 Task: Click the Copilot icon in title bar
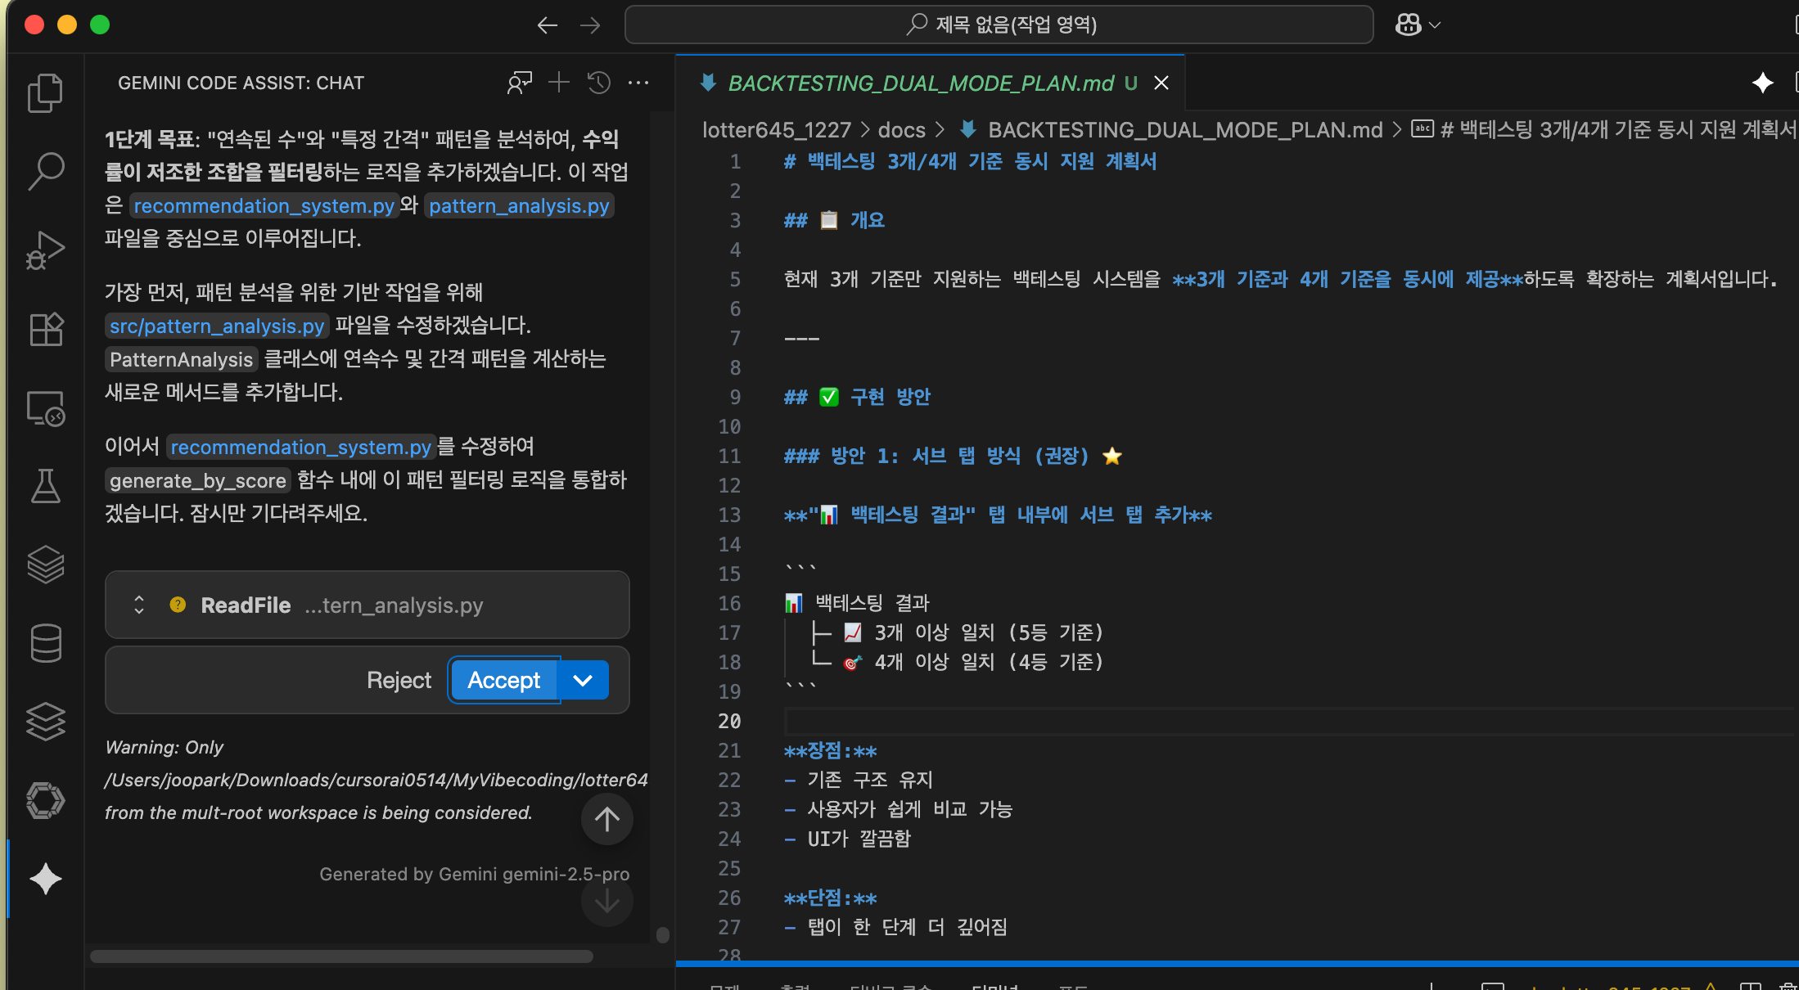[1408, 25]
